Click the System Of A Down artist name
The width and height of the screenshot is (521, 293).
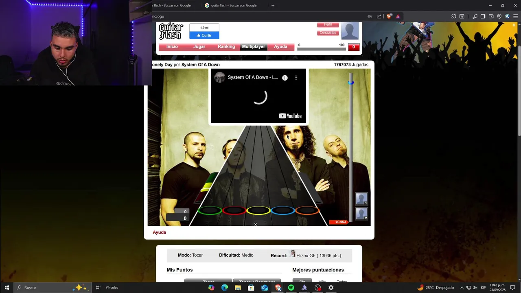tap(200, 65)
